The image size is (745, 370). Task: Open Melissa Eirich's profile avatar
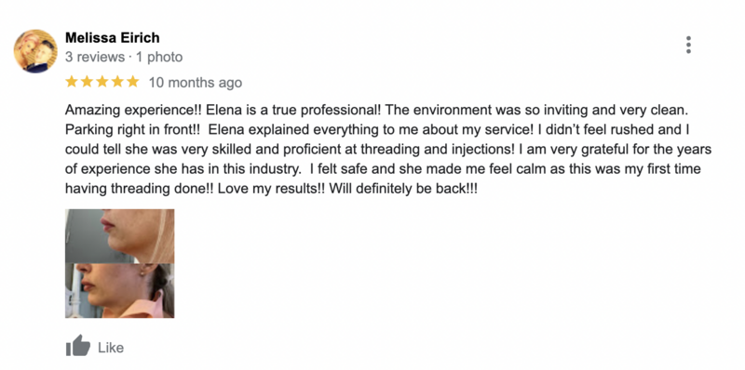point(35,51)
